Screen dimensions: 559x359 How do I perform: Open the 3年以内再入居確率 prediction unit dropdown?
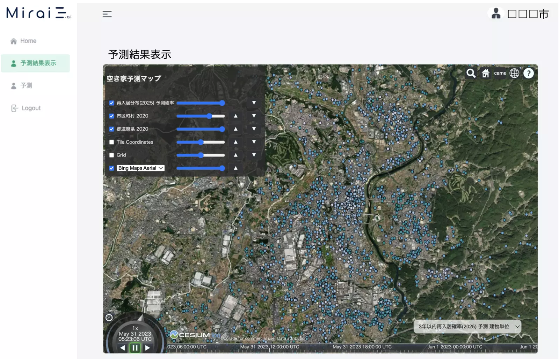[467, 327]
